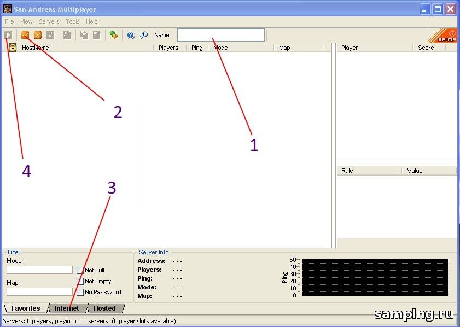Open the Help menu

[x=91, y=21]
